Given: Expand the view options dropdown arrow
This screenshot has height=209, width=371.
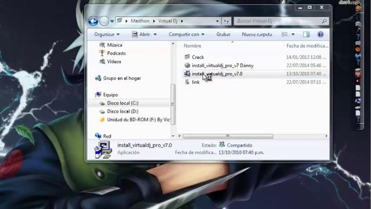Looking at the screenshot, I should pos(293,34).
